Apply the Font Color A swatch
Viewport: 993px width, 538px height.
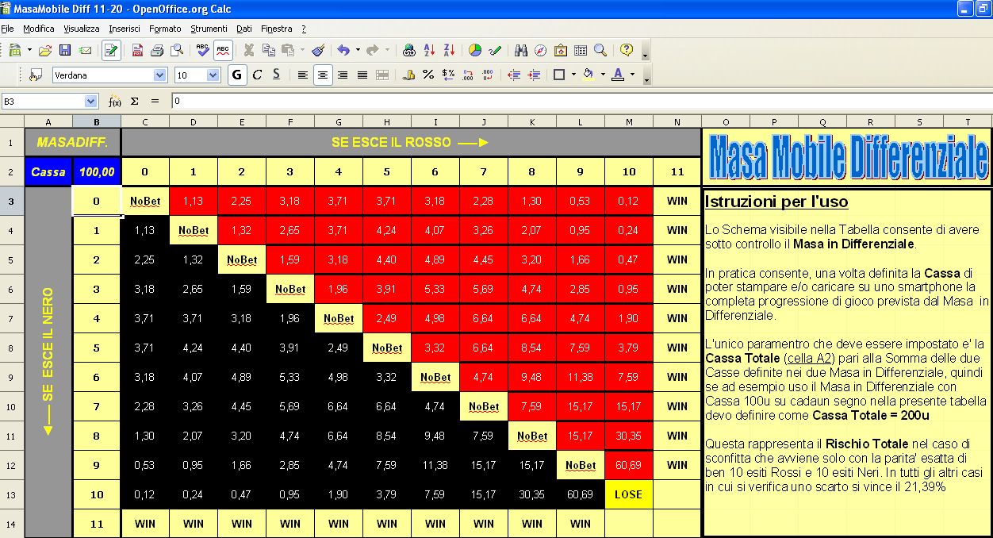click(619, 75)
